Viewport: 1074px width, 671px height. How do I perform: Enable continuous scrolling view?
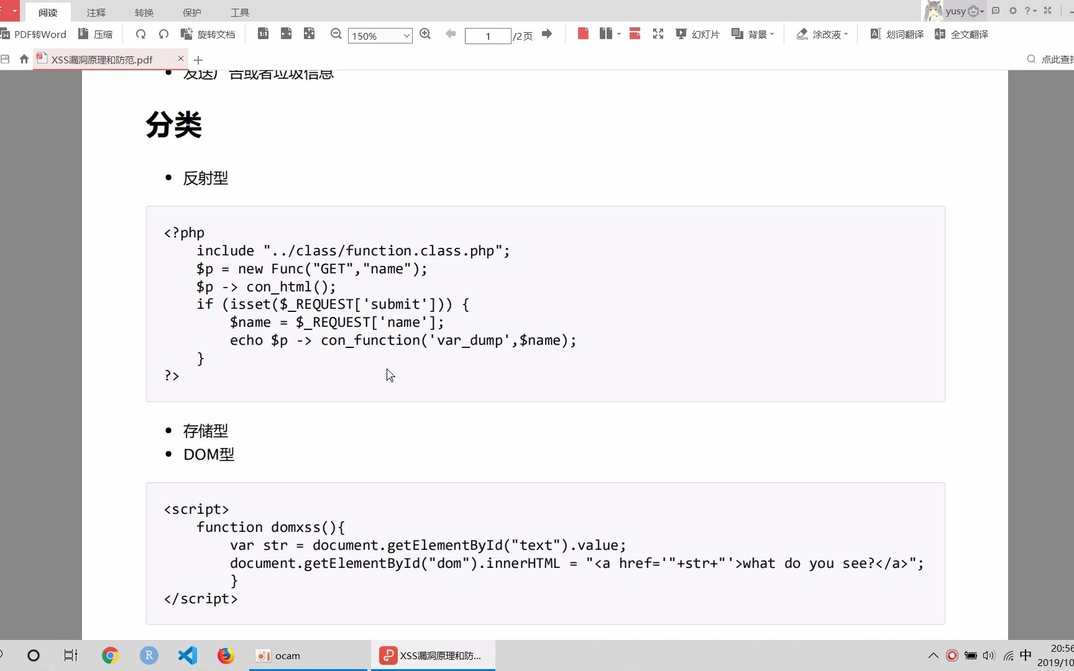click(635, 34)
